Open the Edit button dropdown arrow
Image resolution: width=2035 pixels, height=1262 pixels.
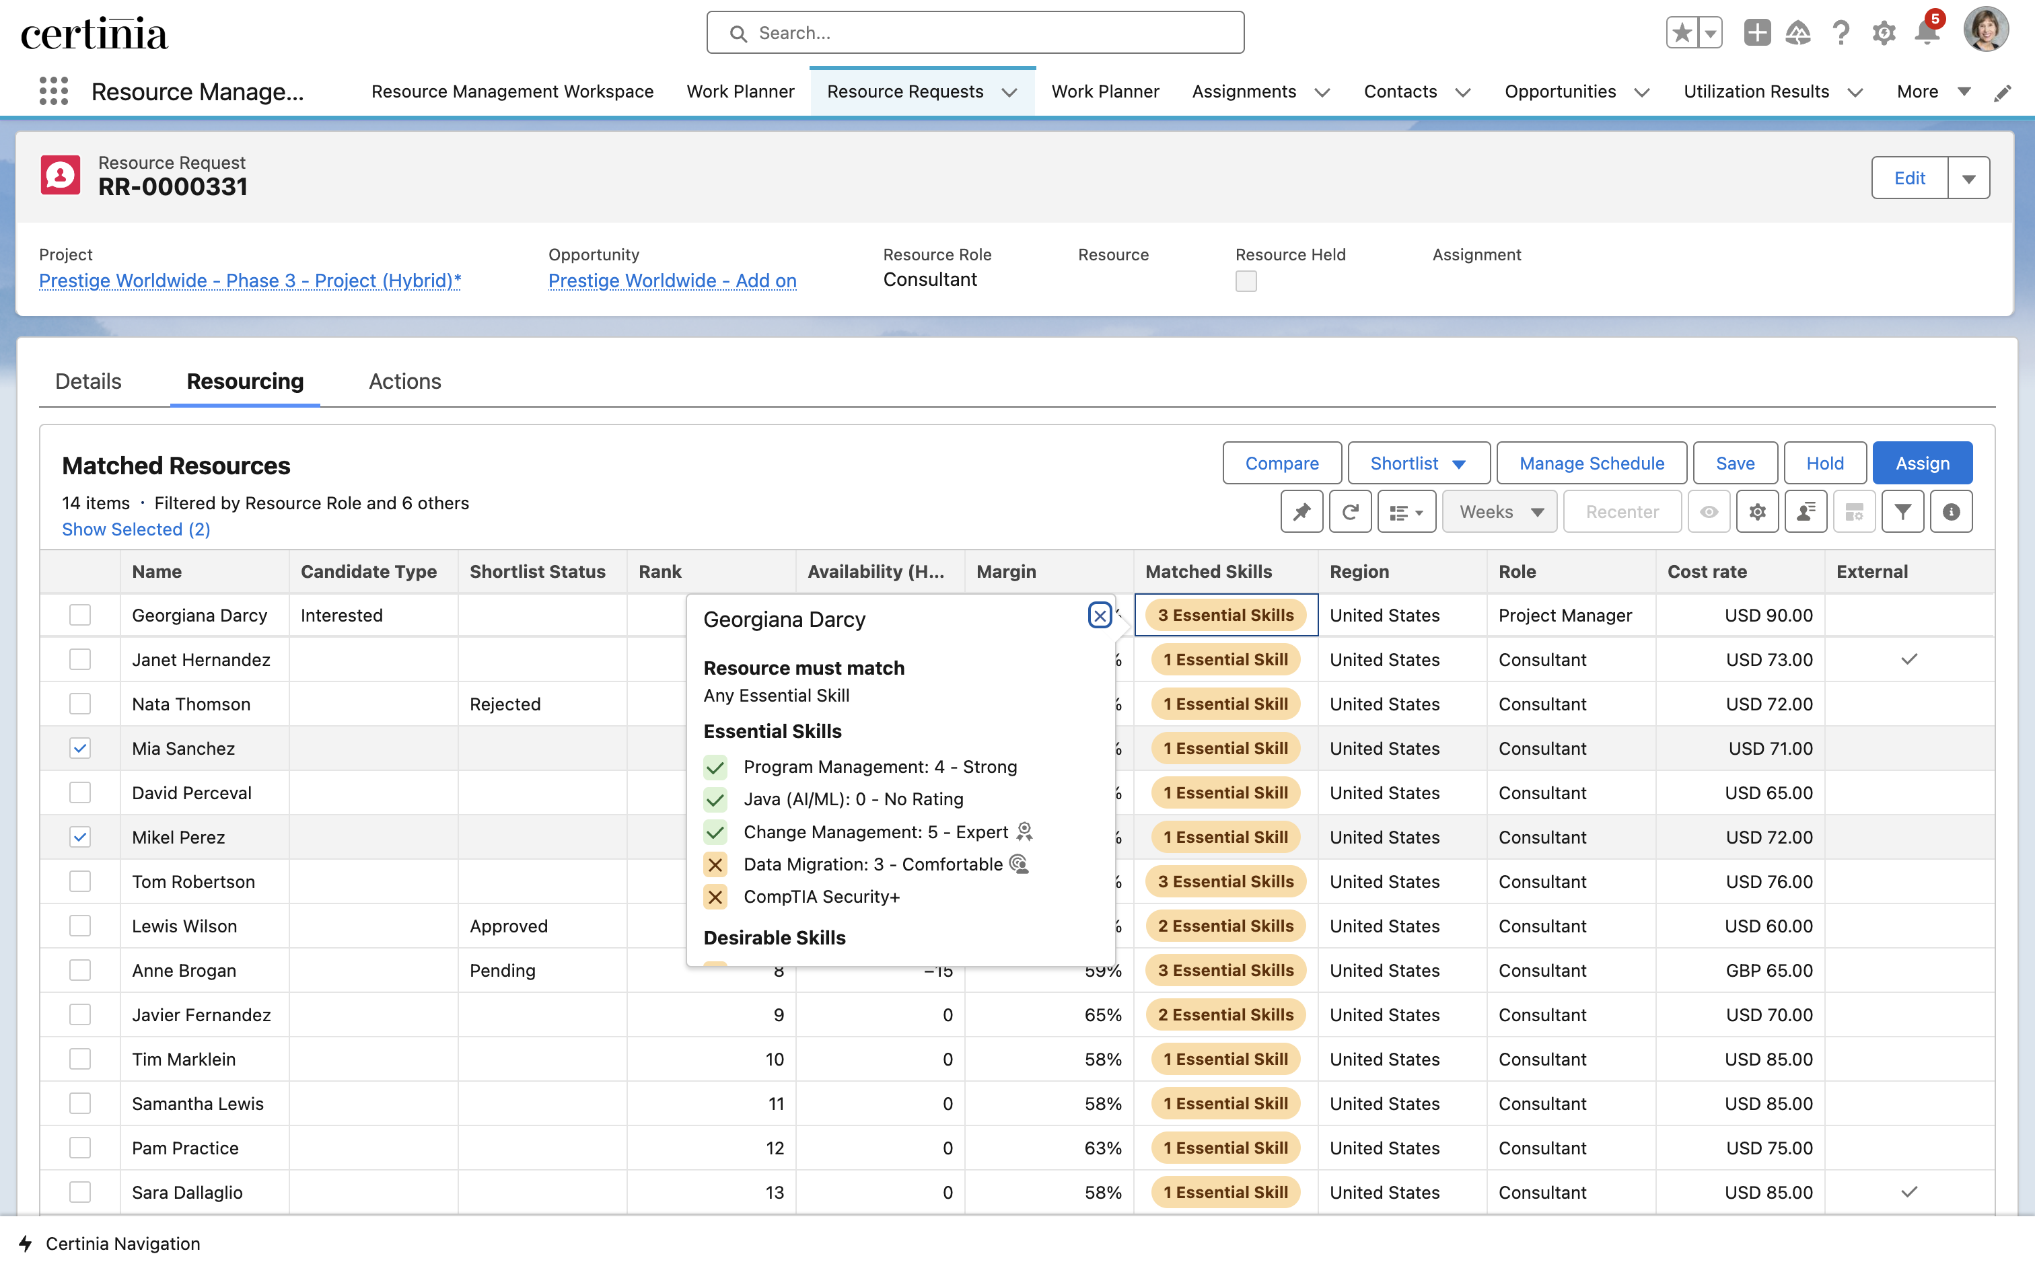coord(1969,177)
